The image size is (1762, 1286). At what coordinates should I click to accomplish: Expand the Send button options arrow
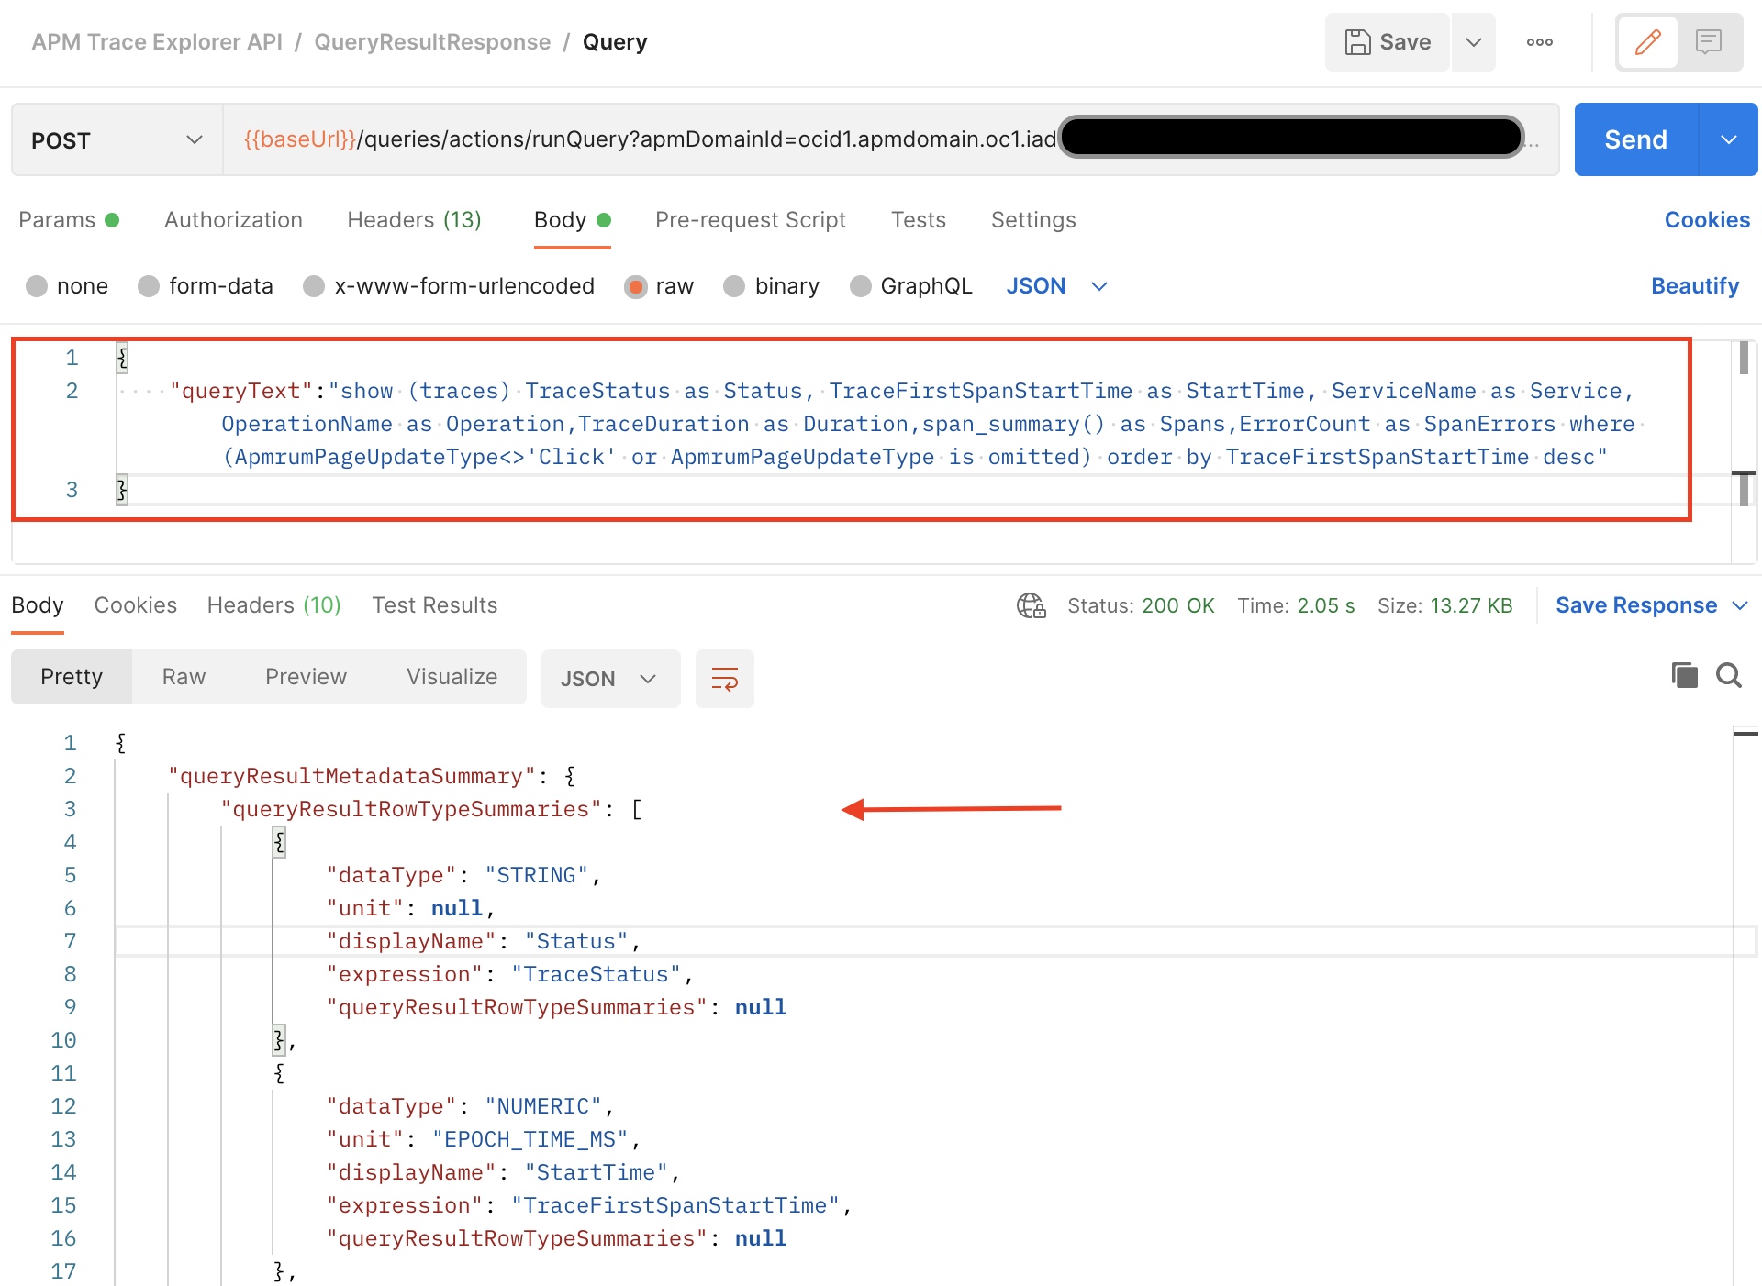1729,140
